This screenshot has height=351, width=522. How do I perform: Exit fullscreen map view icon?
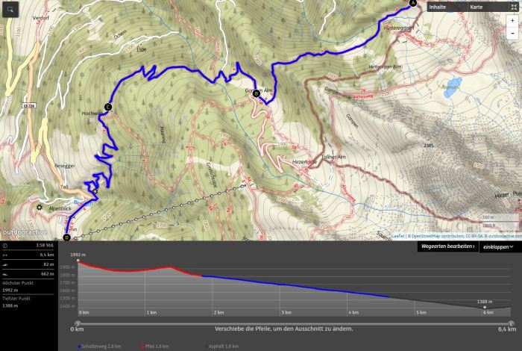click(514, 7)
